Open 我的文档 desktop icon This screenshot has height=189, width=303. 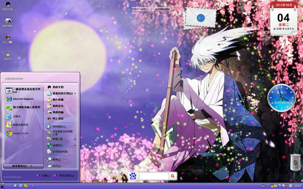pyautogui.click(x=8, y=6)
